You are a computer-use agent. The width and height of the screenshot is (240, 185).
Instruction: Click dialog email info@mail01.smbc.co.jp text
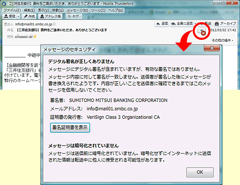(x=112, y=109)
